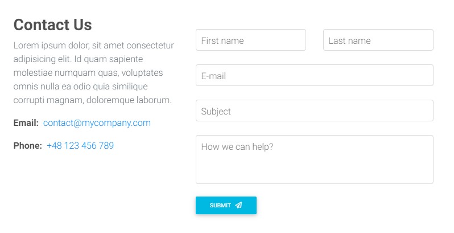Viewport: 454px width, 233px height.
Task: Click into the Last name field
Action: click(378, 40)
